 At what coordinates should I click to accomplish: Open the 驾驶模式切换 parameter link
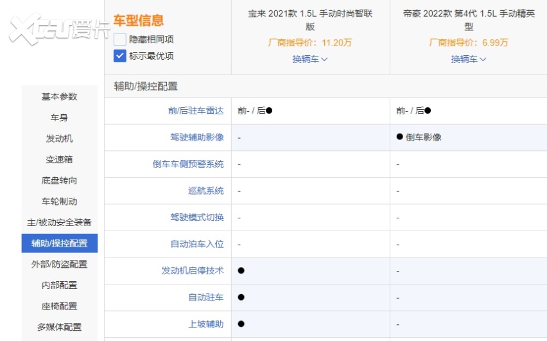(197, 217)
